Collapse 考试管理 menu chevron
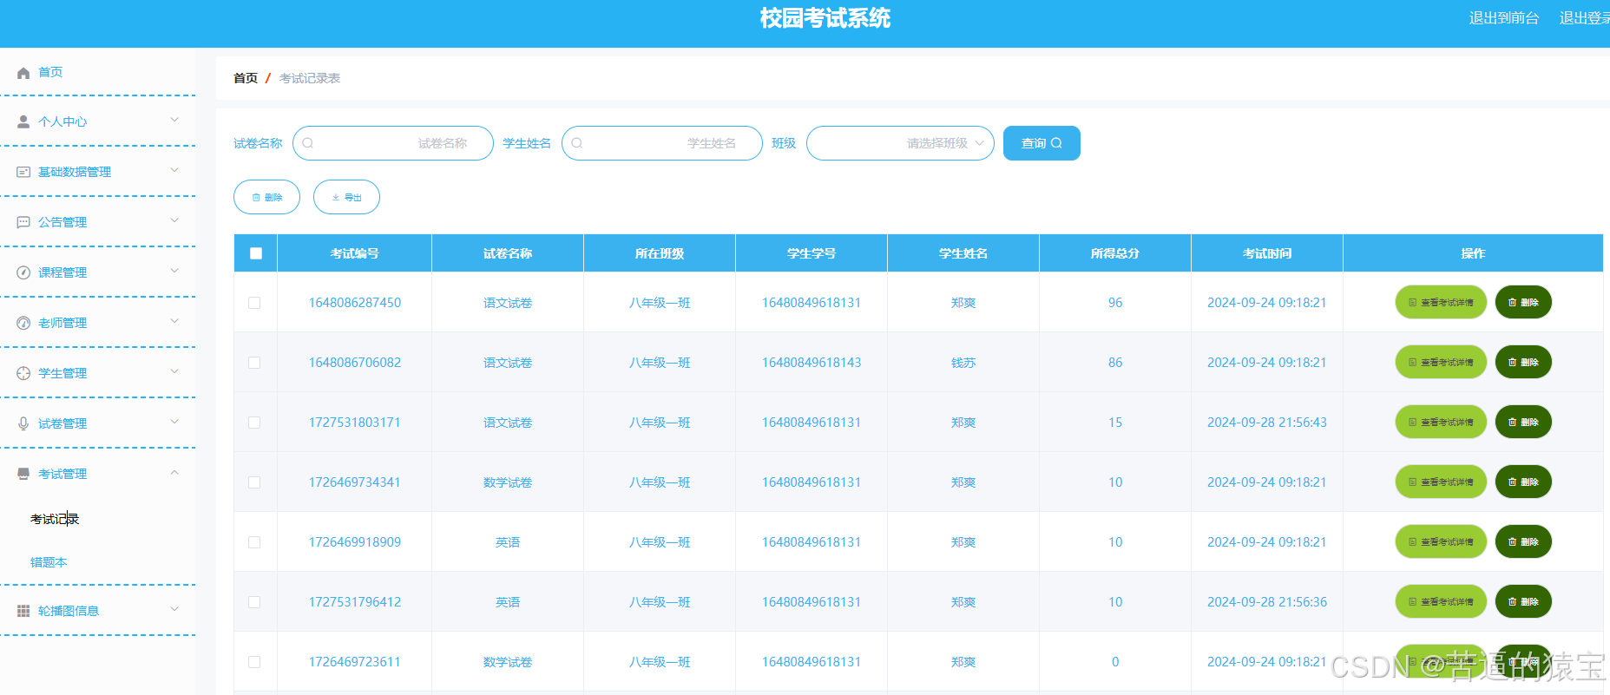The image size is (1610, 695). (x=174, y=472)
